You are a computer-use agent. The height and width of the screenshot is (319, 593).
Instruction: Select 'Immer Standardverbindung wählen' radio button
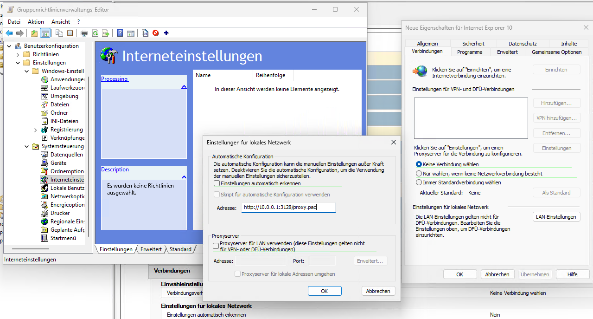419,182
